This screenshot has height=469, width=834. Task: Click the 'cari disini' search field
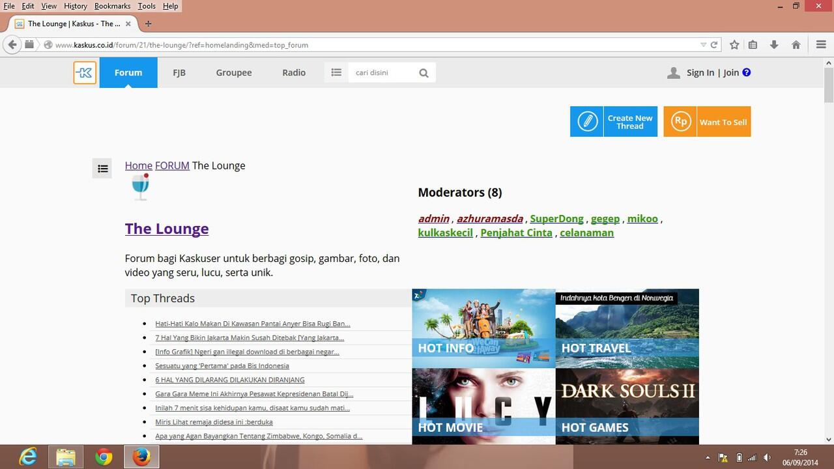(x=382, y=72)
